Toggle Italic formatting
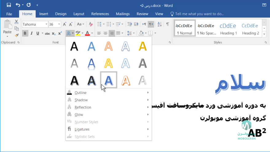Viewport: 270px width, 152px height. click(31, 33)
